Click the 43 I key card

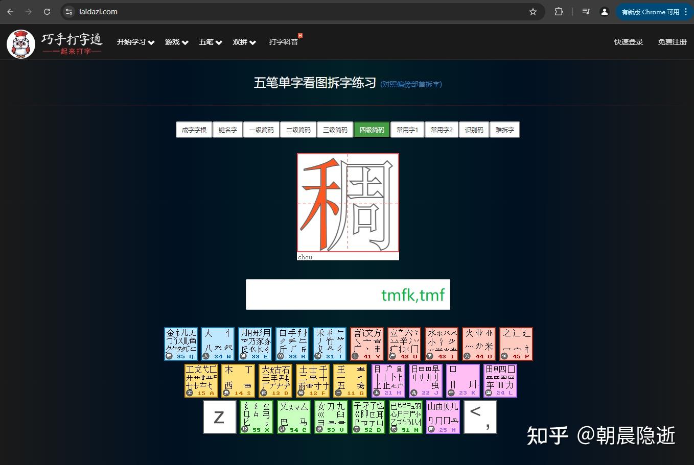point(442,344)
